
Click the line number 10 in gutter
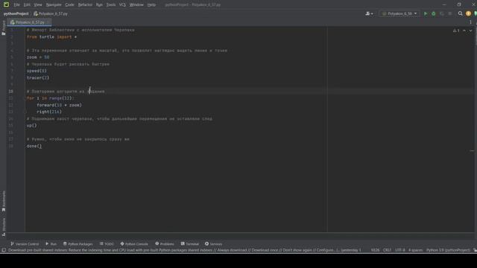tap(10, 92)
